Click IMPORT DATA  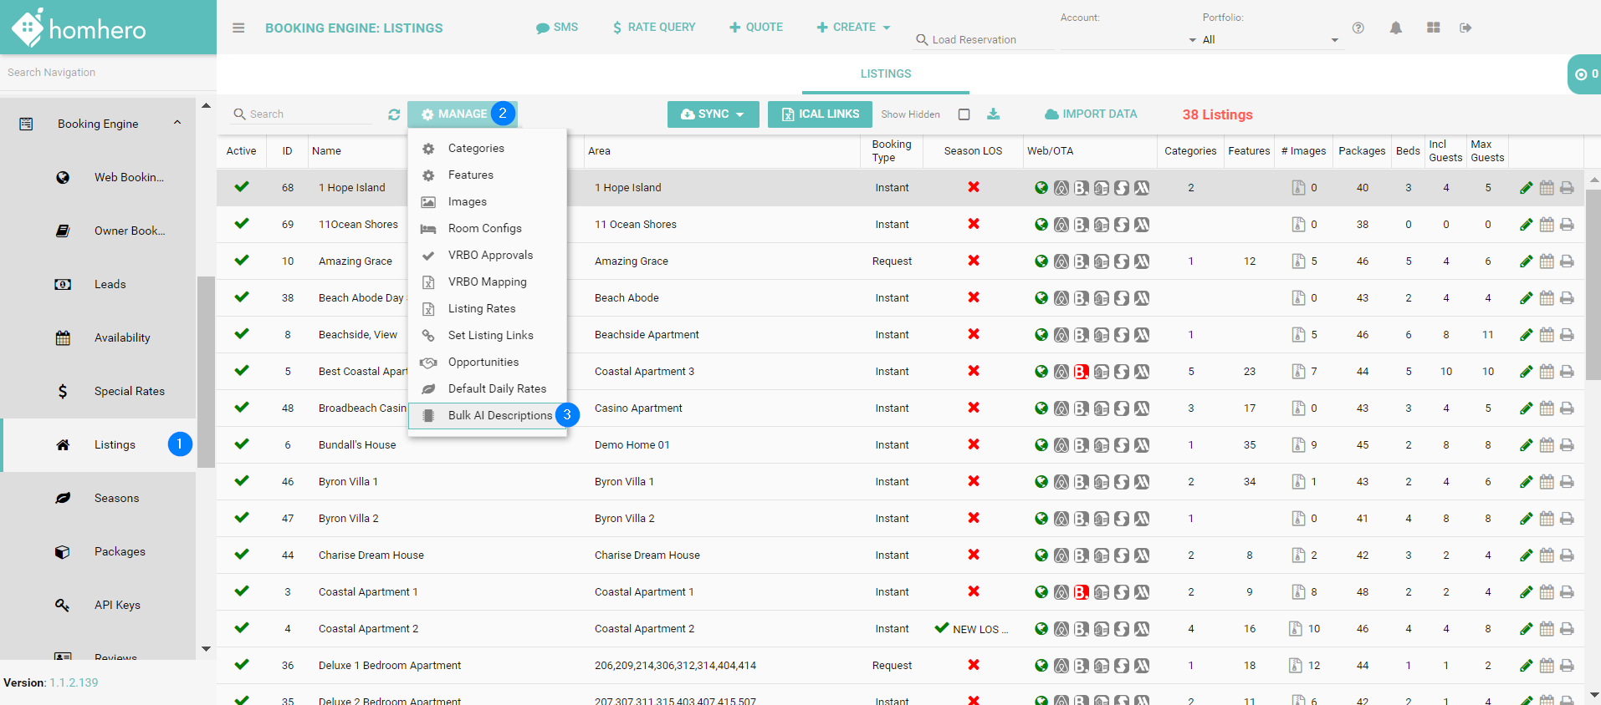tap(1091, 114)
